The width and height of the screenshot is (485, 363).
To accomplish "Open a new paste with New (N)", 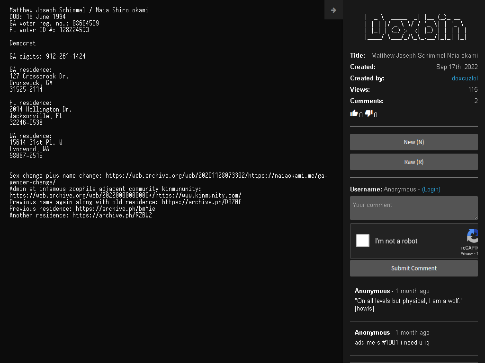I will click(414, 142).
